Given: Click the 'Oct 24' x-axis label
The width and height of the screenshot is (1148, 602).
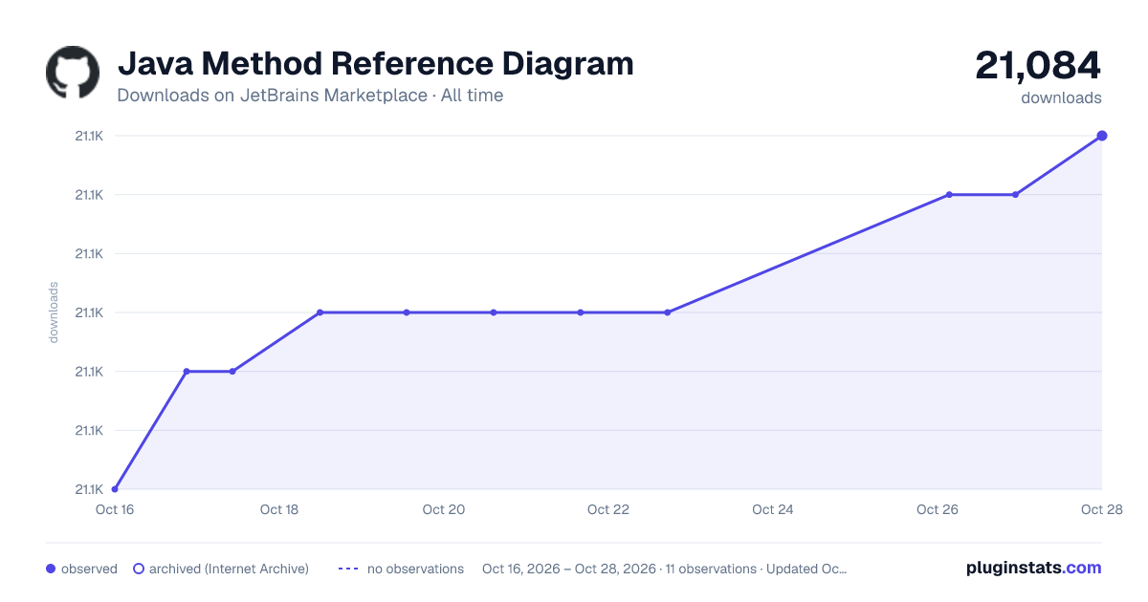Looking at the screenshot, I should tap(773, 509).
